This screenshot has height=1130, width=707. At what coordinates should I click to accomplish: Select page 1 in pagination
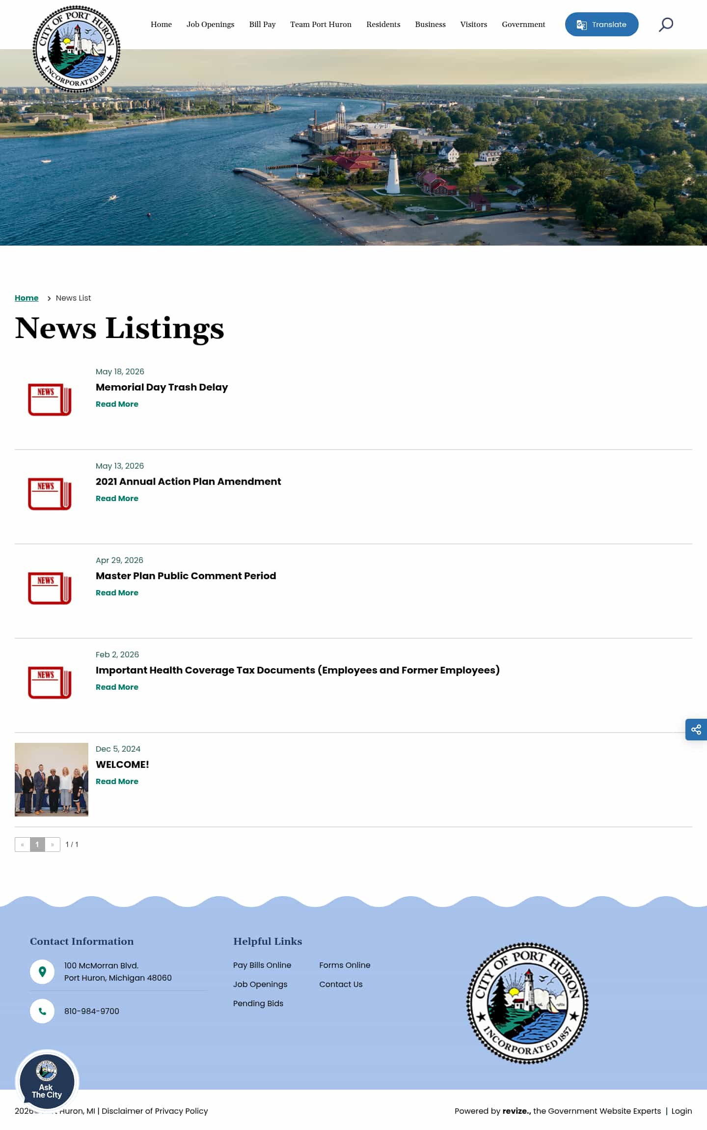(x=37, y=845)
